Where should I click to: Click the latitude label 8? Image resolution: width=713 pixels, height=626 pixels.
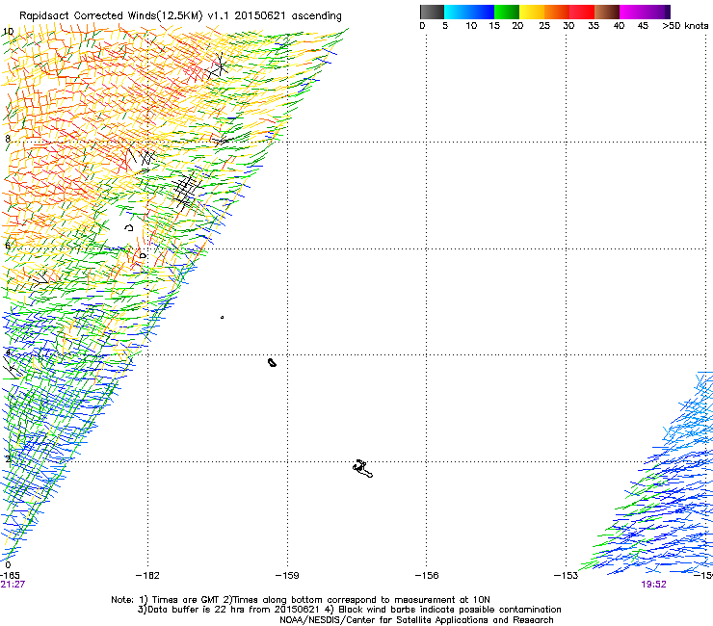coord(8,139)
